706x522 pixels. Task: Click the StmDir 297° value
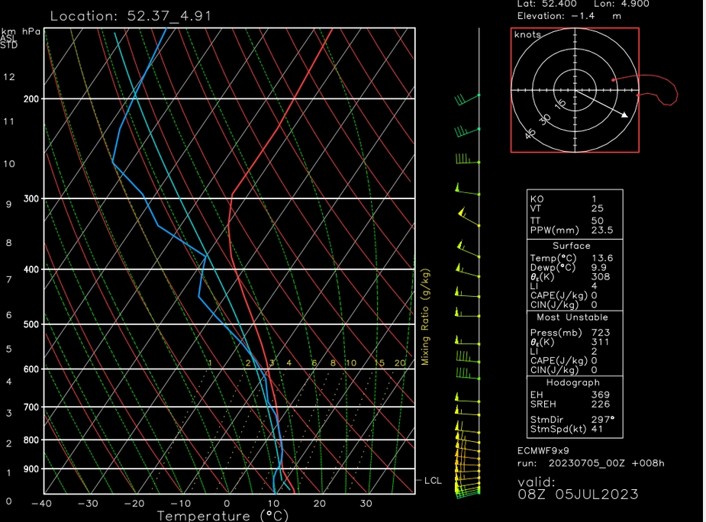pyautogui.click(x=603, y=419)
